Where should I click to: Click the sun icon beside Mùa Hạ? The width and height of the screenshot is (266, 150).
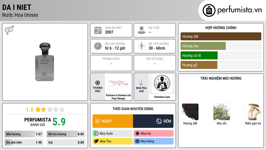137,134
